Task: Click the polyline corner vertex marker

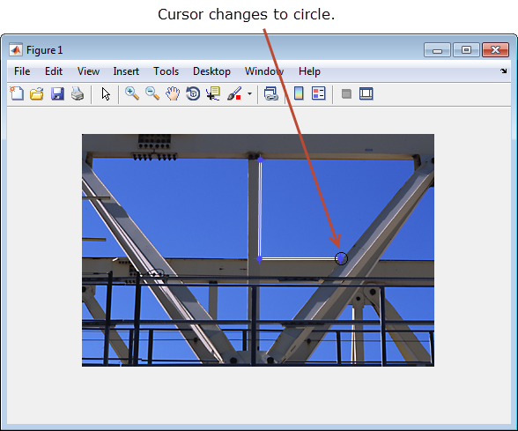Action: click(x=259, y=259)
